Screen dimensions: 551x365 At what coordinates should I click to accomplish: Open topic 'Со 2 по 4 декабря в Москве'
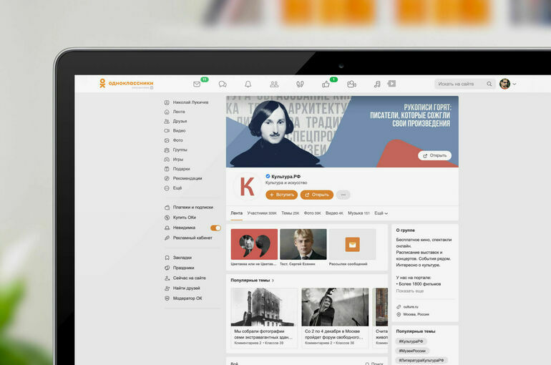[335, 318]
